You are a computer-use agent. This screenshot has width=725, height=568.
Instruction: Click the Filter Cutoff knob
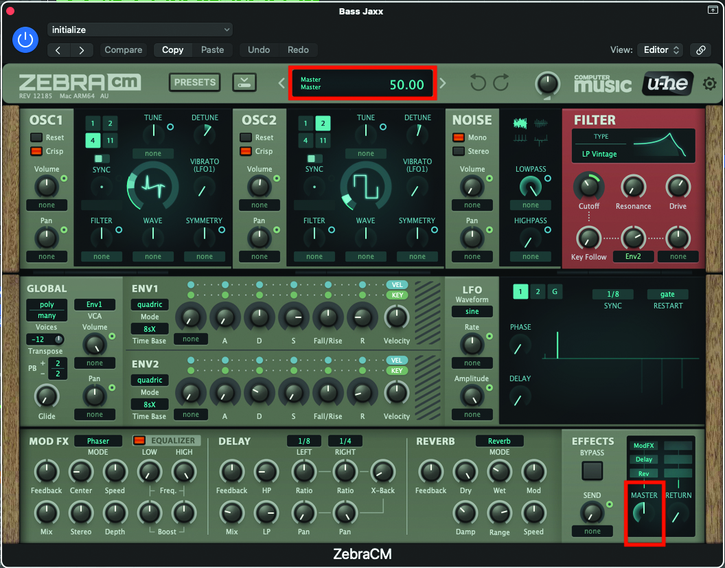tap(588, 186)
